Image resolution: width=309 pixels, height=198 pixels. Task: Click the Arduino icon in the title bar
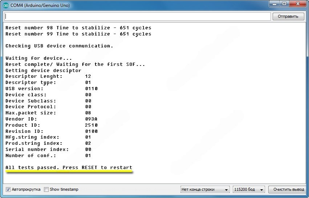(6, 5)
